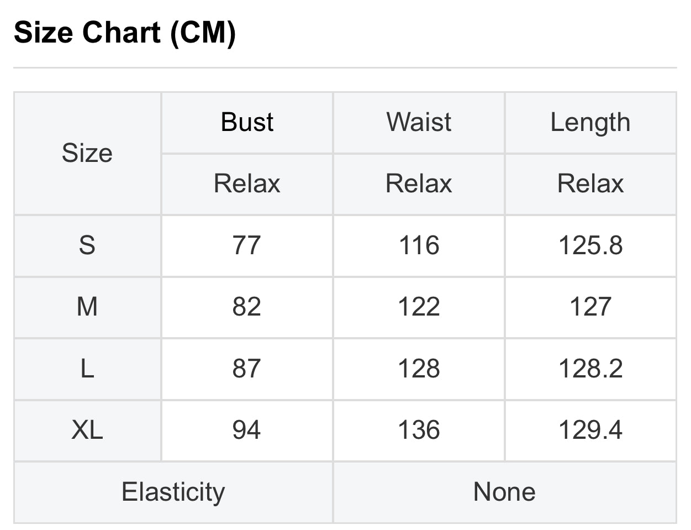Click the waist value 122 cell
The image size is (691, 530).
point(419,307)
